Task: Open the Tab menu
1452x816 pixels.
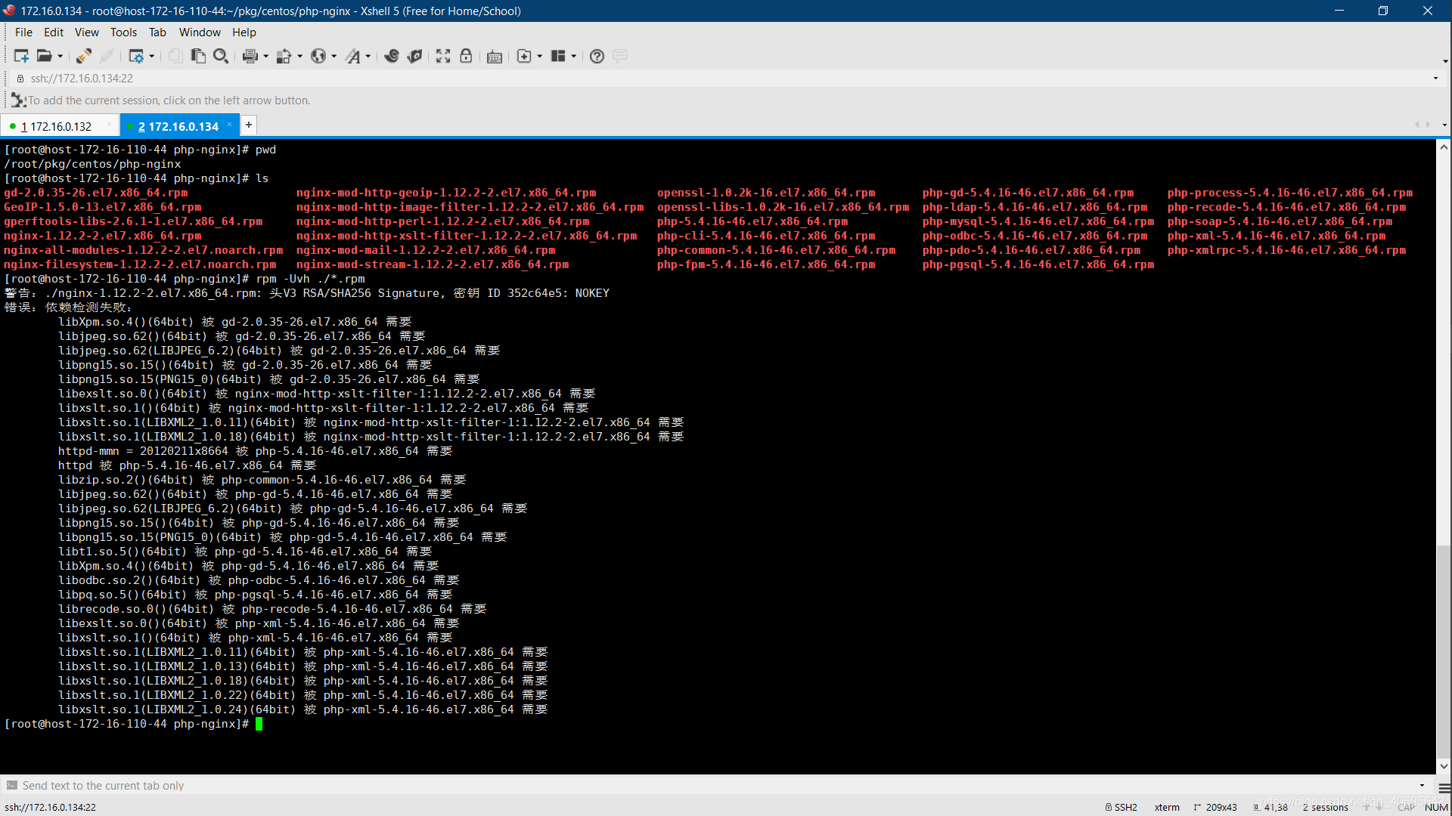Action: (157, 32)
